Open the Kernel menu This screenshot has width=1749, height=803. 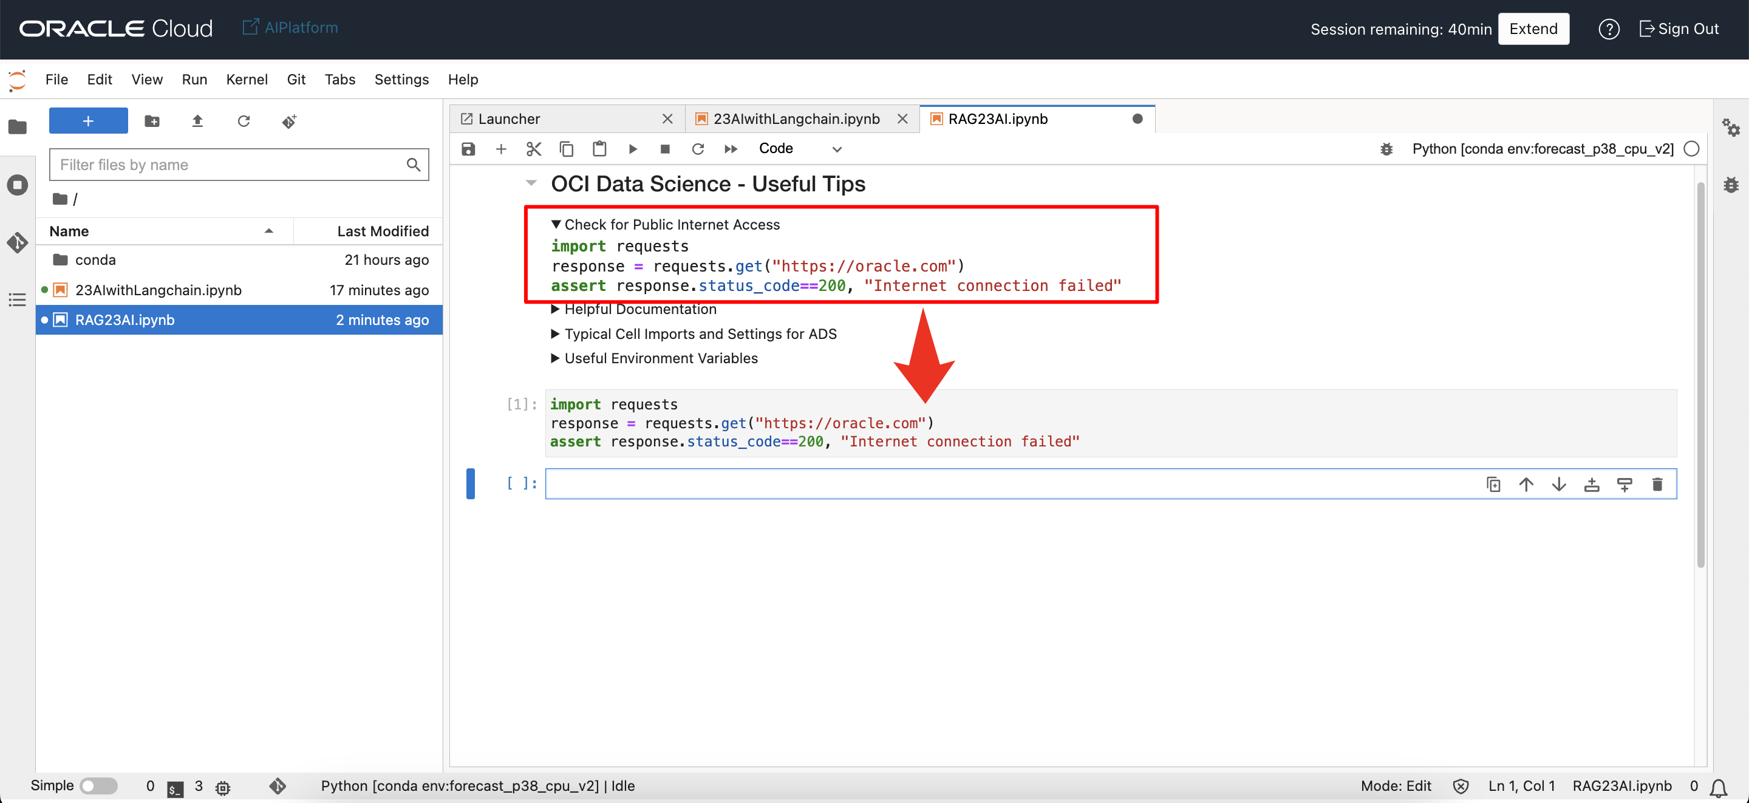pos(246,80)
